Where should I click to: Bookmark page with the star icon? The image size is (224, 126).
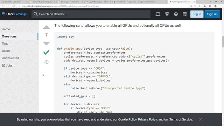coord(199,6)
